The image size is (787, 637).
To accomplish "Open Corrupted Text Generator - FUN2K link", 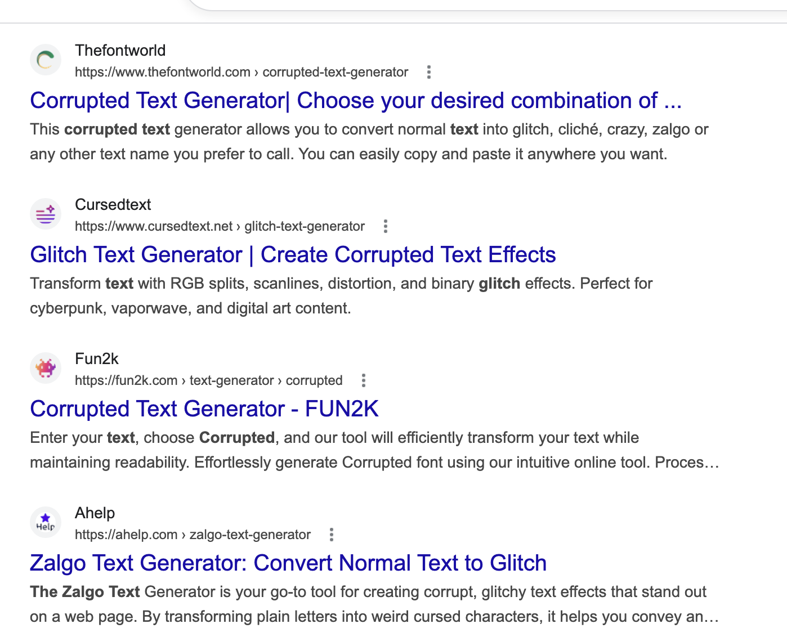I will (x=204, y=409).
